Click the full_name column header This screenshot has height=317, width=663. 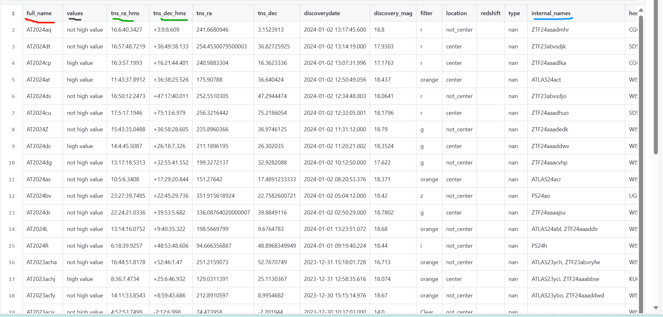click(x=39, y=13)
